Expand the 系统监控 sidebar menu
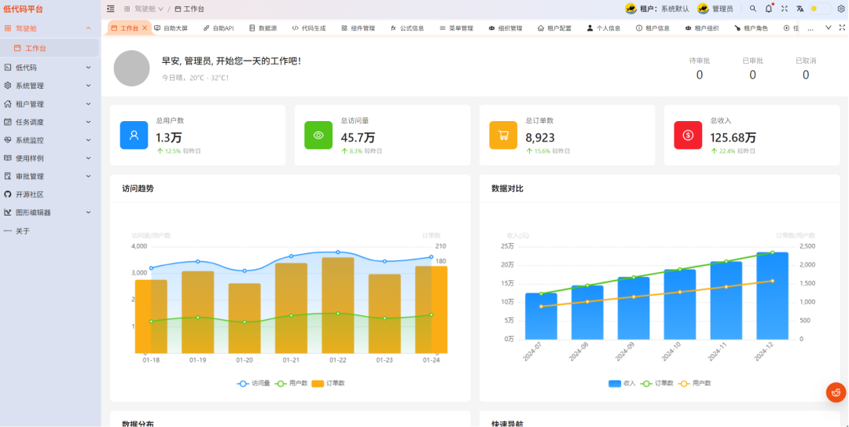This screenshot has height=427, width=849. (x=50, y=140)
